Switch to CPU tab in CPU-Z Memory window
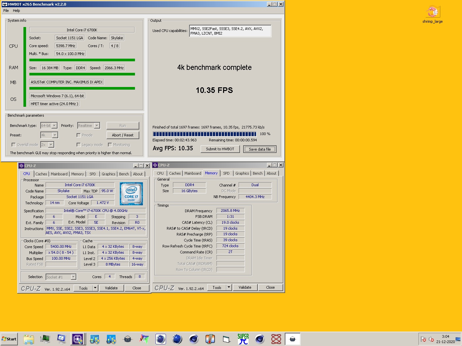The width and height of the screenshot is (462, 346). click(160, 173)
